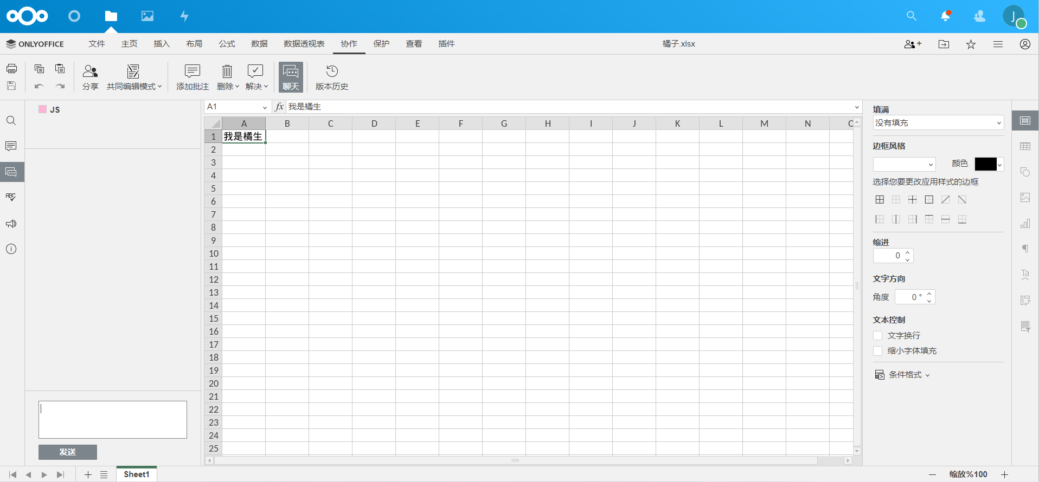The image size is (1039, 482).
Task: Click the print icon
Action: coord(11,69)
